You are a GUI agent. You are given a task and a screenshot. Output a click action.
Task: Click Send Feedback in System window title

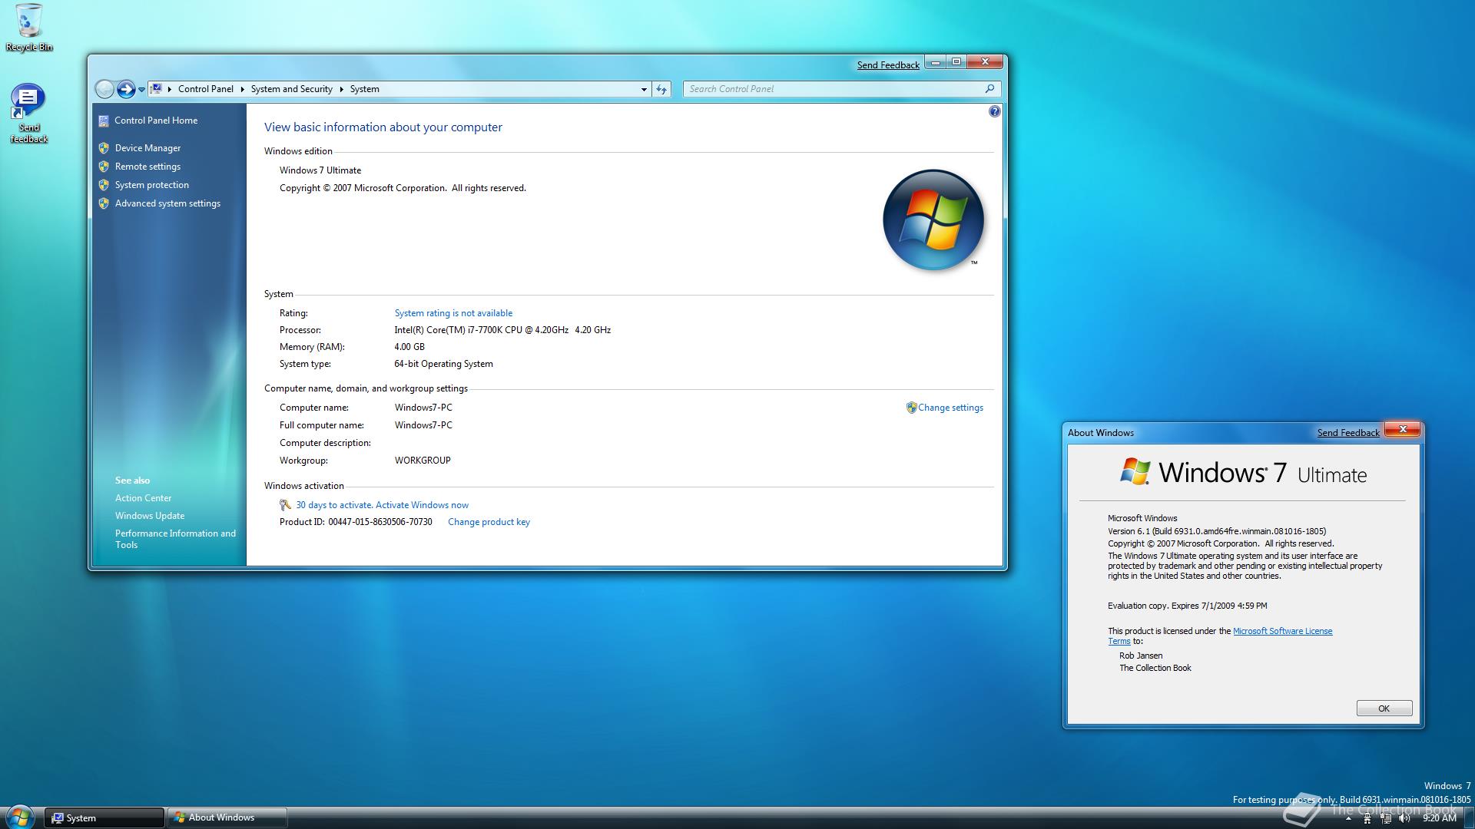click(888, 65)
